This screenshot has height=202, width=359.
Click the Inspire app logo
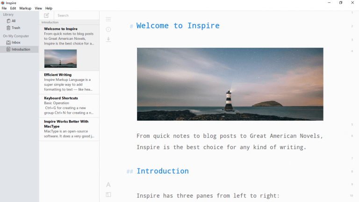(2, 3)
